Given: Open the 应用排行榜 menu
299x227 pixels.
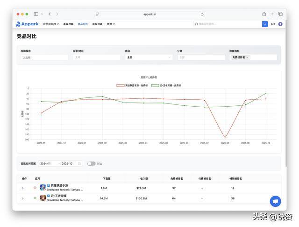Looking at the screenshot, I should [x=50, y=24].
